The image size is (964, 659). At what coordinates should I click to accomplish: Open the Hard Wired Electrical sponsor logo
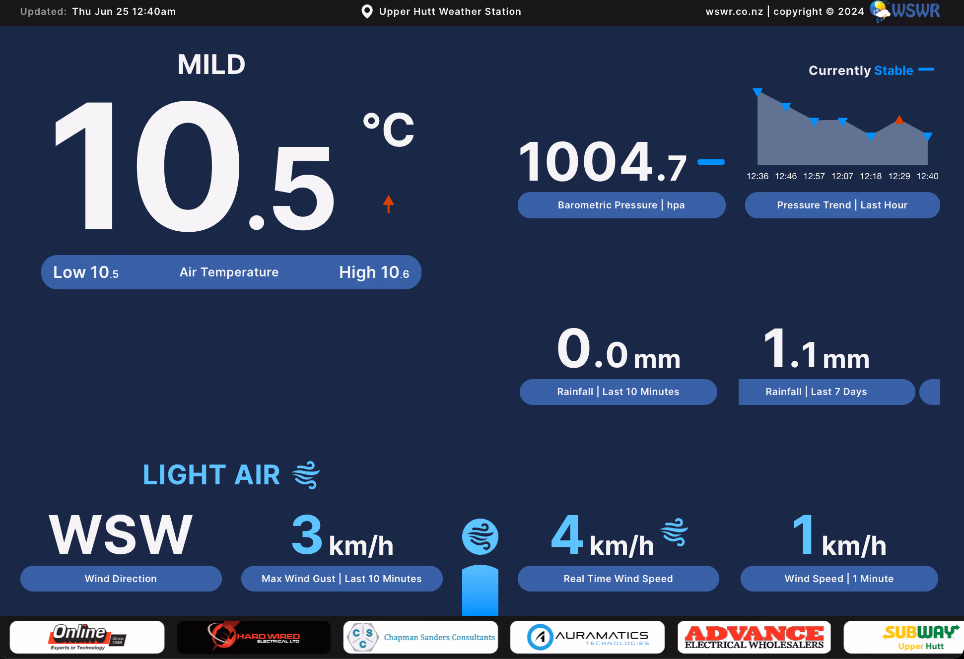[254, 637]
